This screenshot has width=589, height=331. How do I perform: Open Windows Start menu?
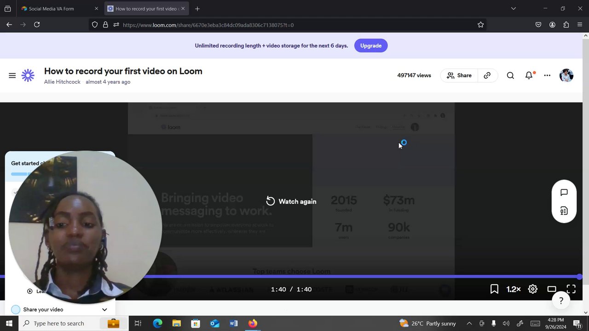(9, 323)
